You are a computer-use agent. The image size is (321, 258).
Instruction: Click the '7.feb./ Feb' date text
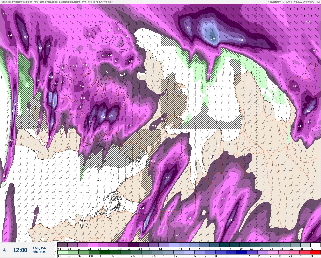(39, 248)
